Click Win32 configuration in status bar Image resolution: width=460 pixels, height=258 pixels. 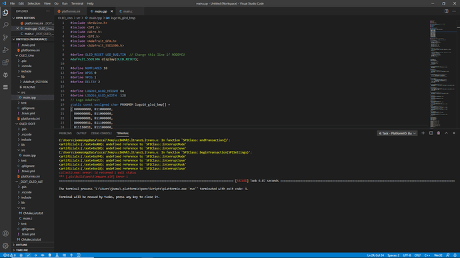[x=438, y=255]
